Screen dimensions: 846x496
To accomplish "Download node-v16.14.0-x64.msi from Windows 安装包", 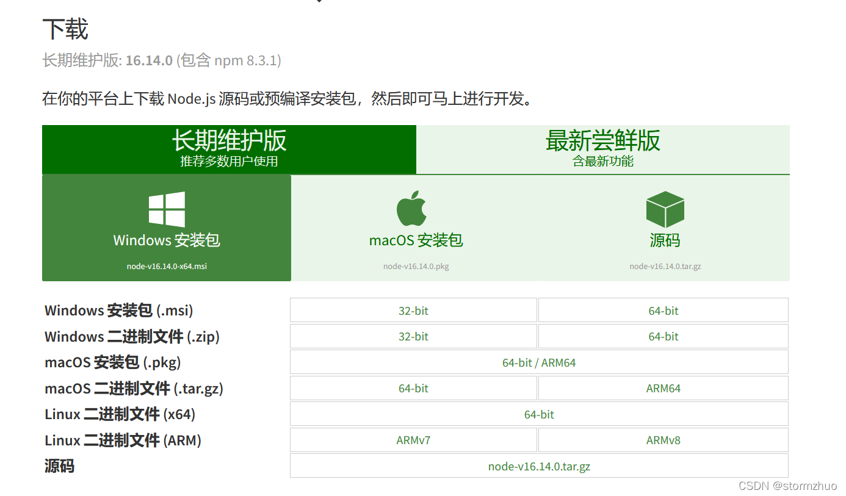I will [167, 228].
